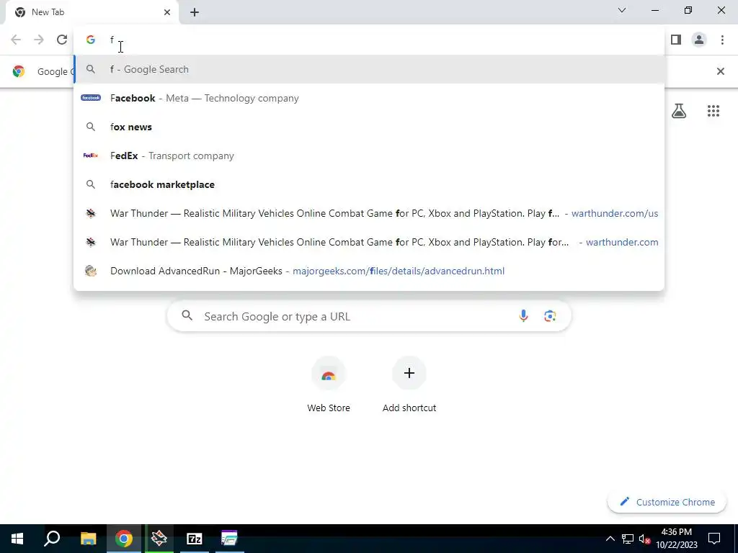Open the warthunder.com history suggestion
Image resolution: width=738 pixels, height=553 pixels.
click(x=369, y=242)
